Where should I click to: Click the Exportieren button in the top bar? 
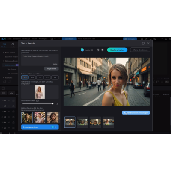tap(69, 39)
